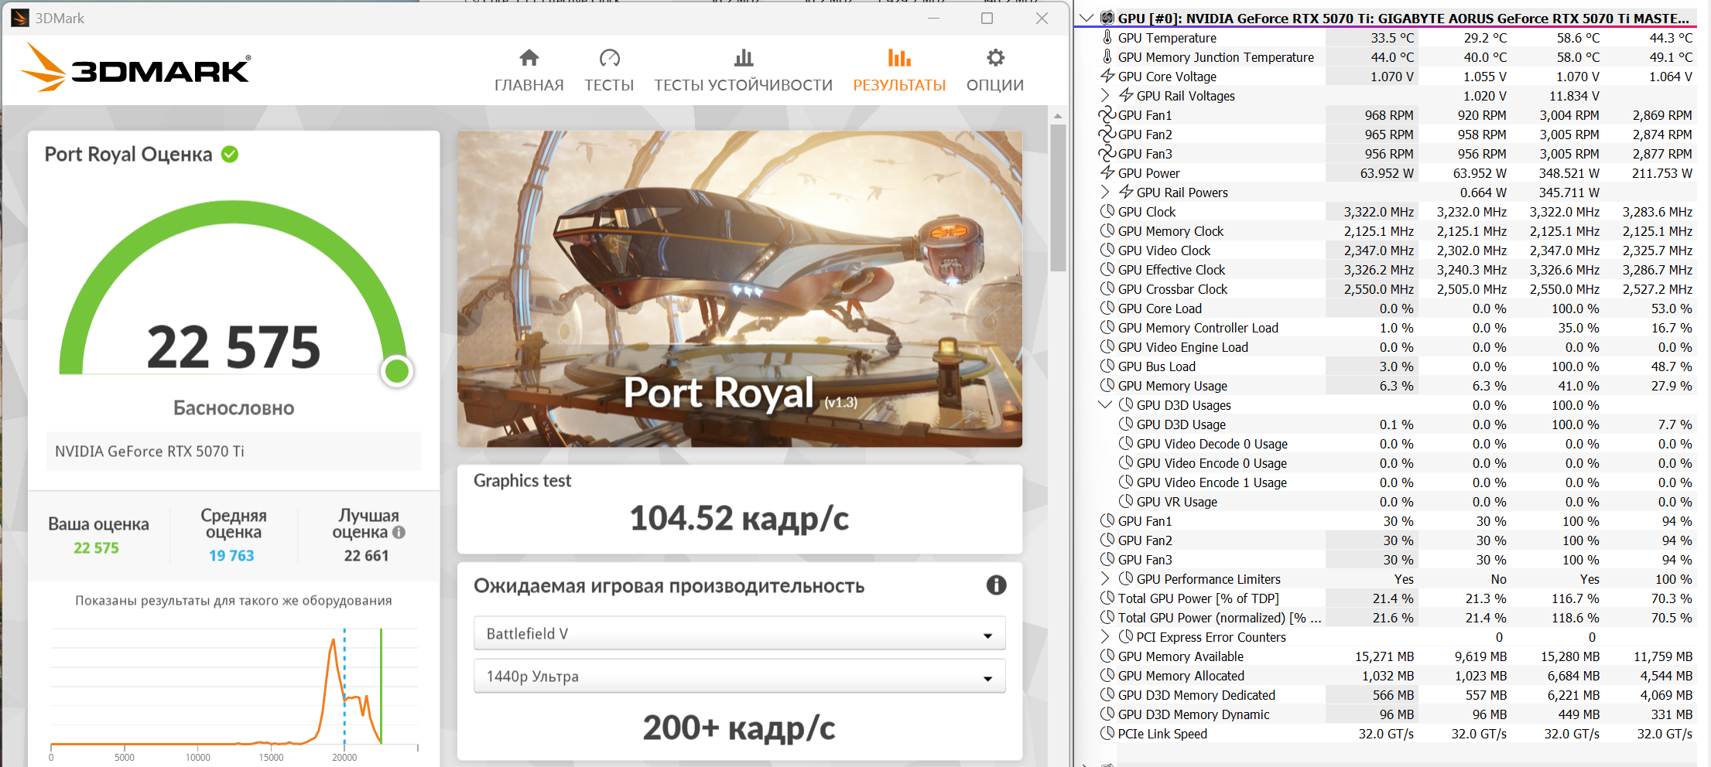Open the ОПЦИИ settings tab
Viewport: 1711px width, 767px height.
click(995, 70)
